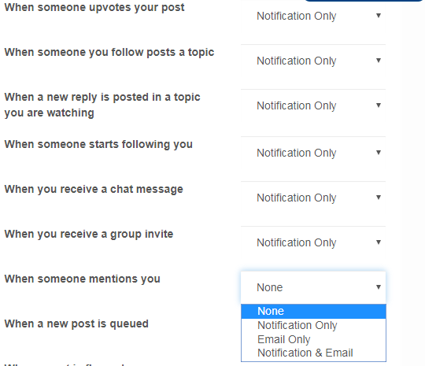Choose Notification Only in open list
This screenshot has height=366, width=425.
(313, 325)
